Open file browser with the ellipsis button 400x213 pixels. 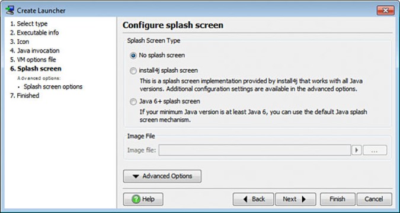click(x=375, y=150)
